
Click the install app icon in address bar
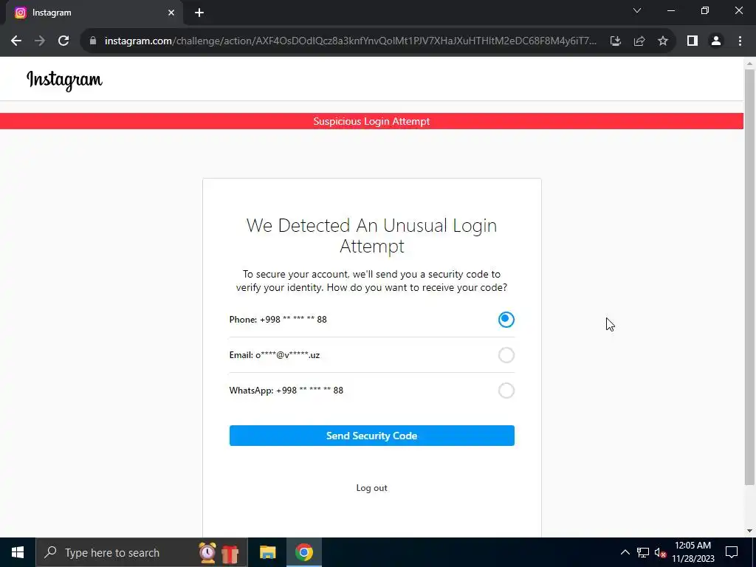pos(615,41)
